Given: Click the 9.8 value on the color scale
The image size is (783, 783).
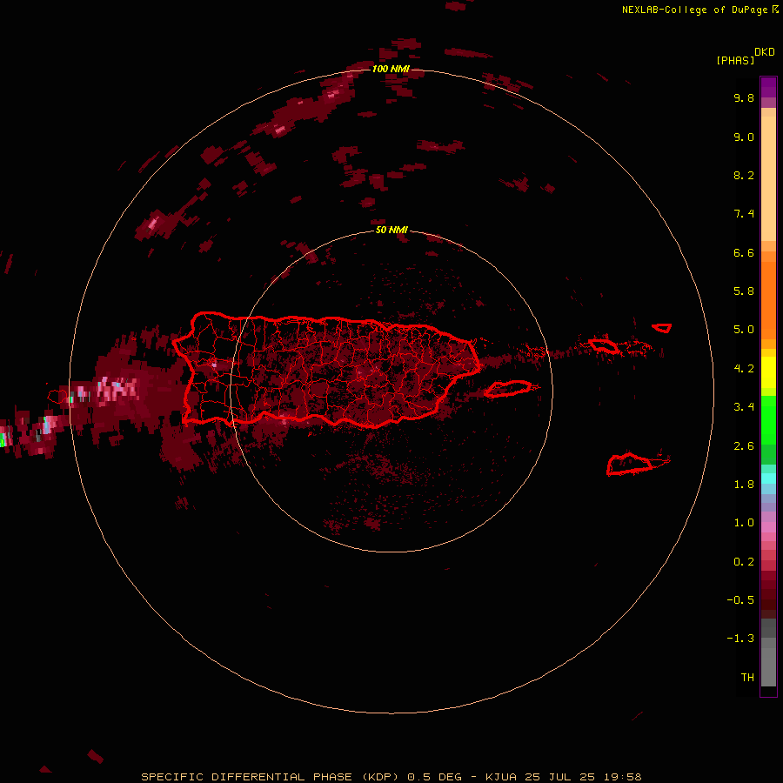Looking at the screenshot, I should pos(744,97).
